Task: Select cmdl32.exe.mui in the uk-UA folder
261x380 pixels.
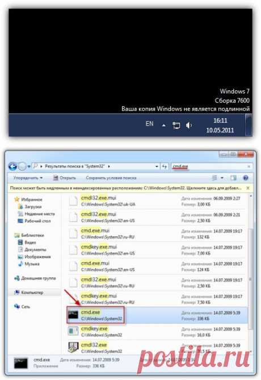Action: (157, 201)
